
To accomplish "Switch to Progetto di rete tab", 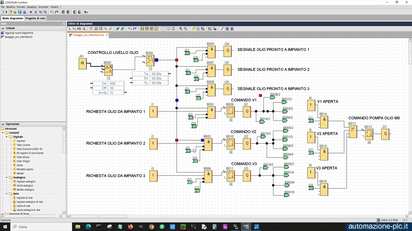I will coord(35,18).
